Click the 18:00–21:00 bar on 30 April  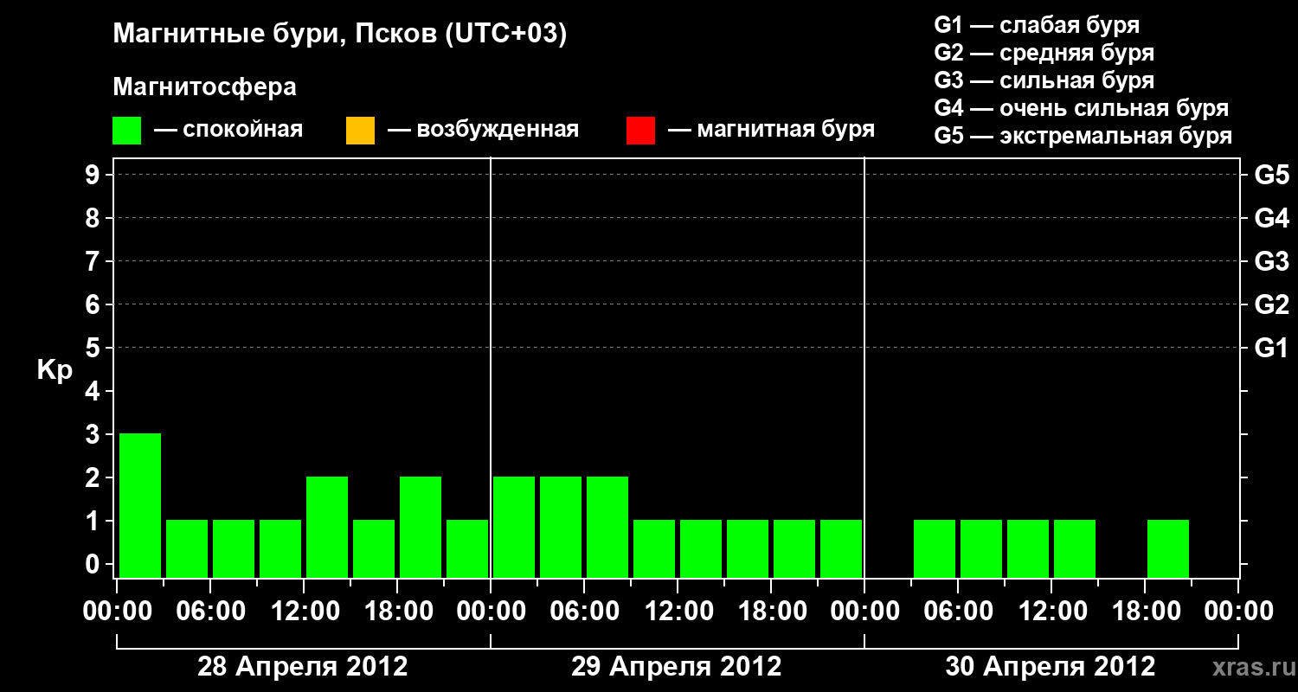[x=1168, y=548]
